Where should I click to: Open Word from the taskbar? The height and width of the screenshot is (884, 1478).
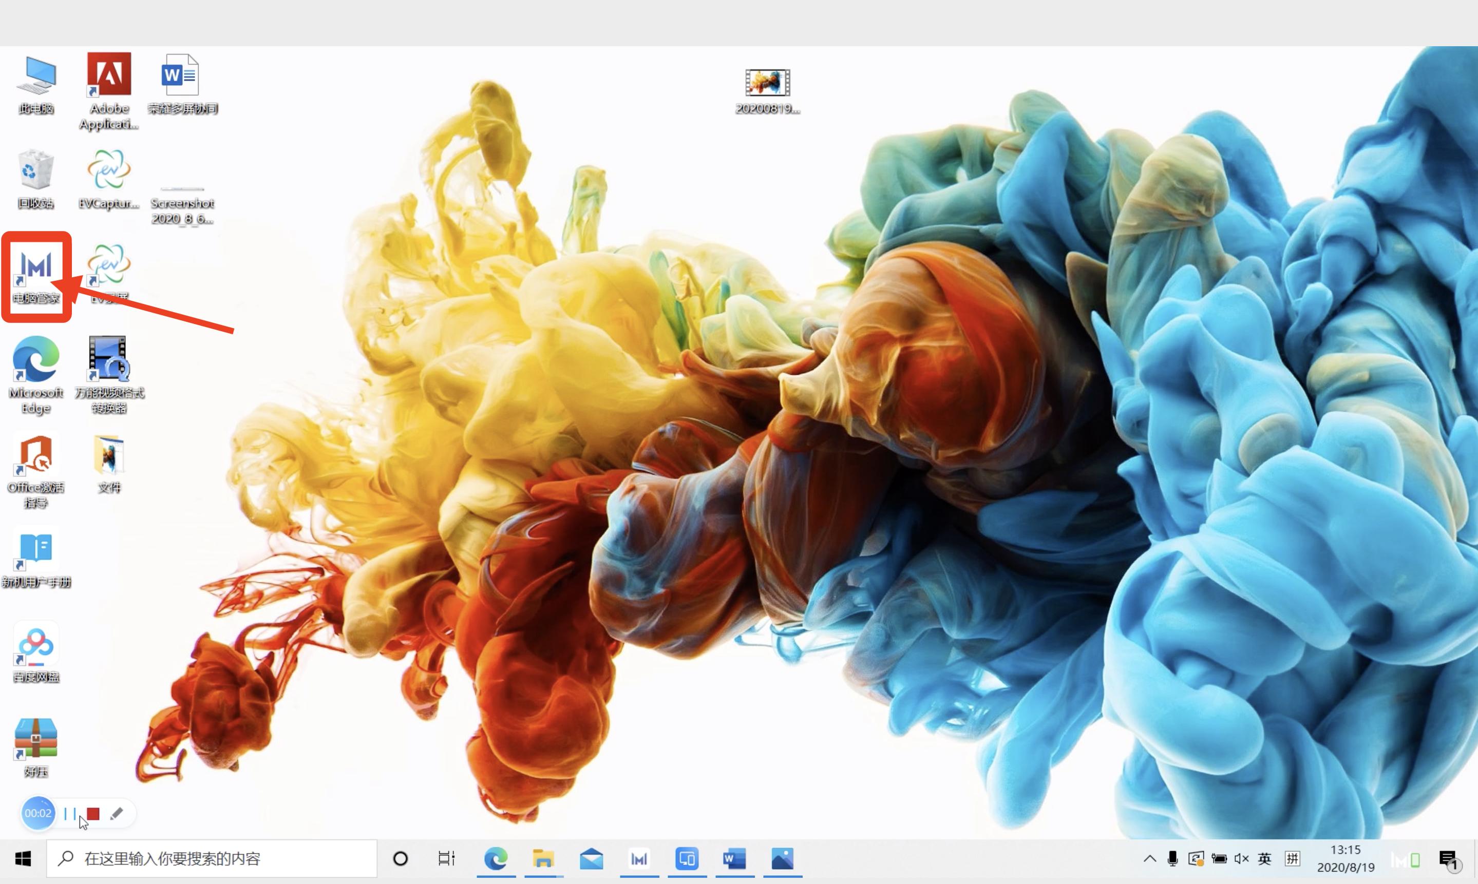pos(734,858)
